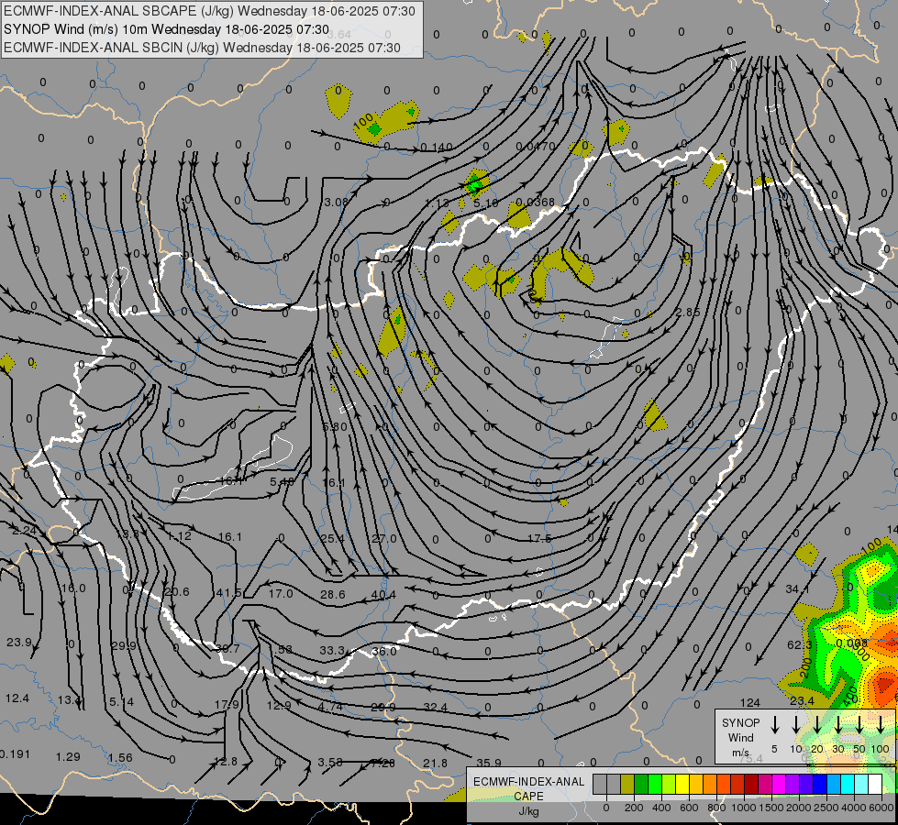Click the ECMWF-INDEX-ANAL legend label

click(528, 782)
